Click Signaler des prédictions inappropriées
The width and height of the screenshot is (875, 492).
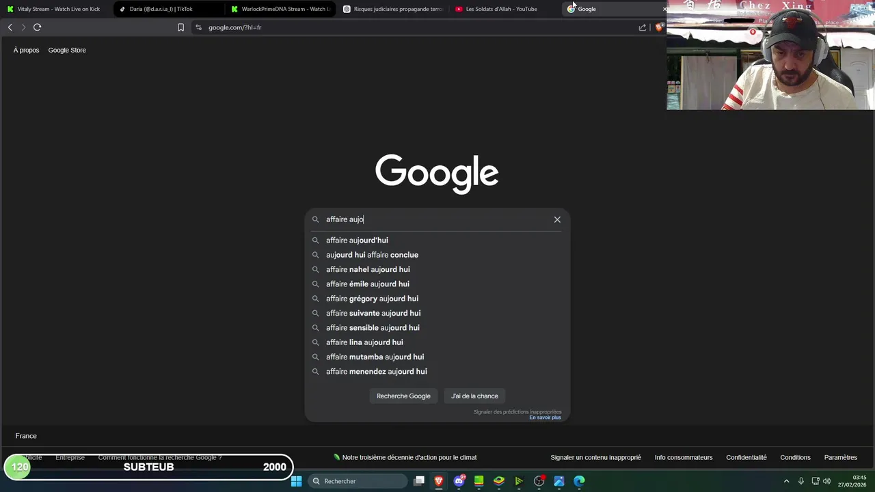517,412
